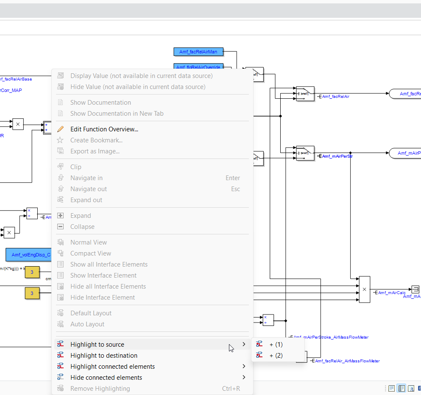Click the yellow constant block labeled 3
The width and height of the screenshot is (421, 395).
[x=32, y=273]
